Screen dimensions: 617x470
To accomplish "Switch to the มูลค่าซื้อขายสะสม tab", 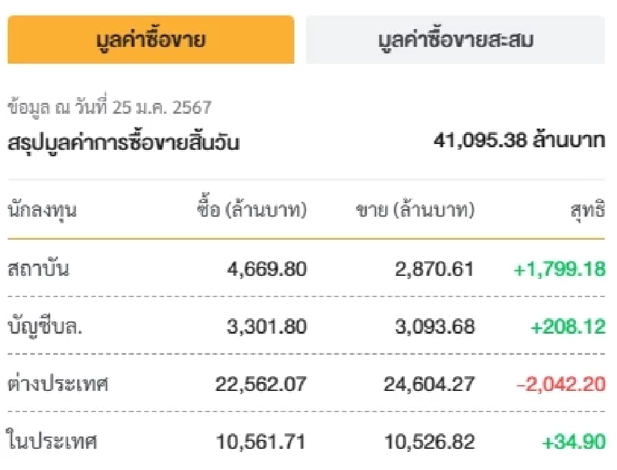I will click(456, 39).
